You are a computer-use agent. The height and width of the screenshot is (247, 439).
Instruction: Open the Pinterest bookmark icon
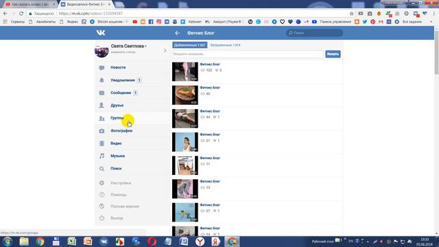pos(372,21)
